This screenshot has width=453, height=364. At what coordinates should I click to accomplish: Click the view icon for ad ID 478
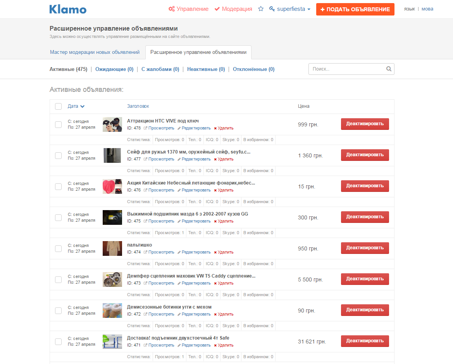145,128
